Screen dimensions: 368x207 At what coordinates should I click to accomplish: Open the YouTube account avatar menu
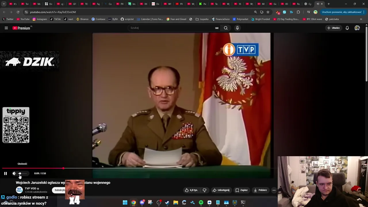click(x=357, y=28)
